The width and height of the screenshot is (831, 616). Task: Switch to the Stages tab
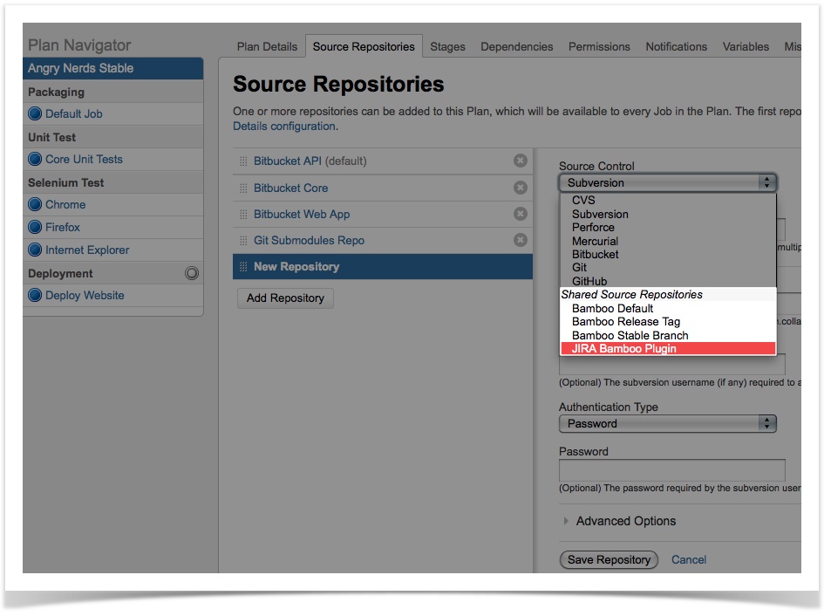[447, 46]
